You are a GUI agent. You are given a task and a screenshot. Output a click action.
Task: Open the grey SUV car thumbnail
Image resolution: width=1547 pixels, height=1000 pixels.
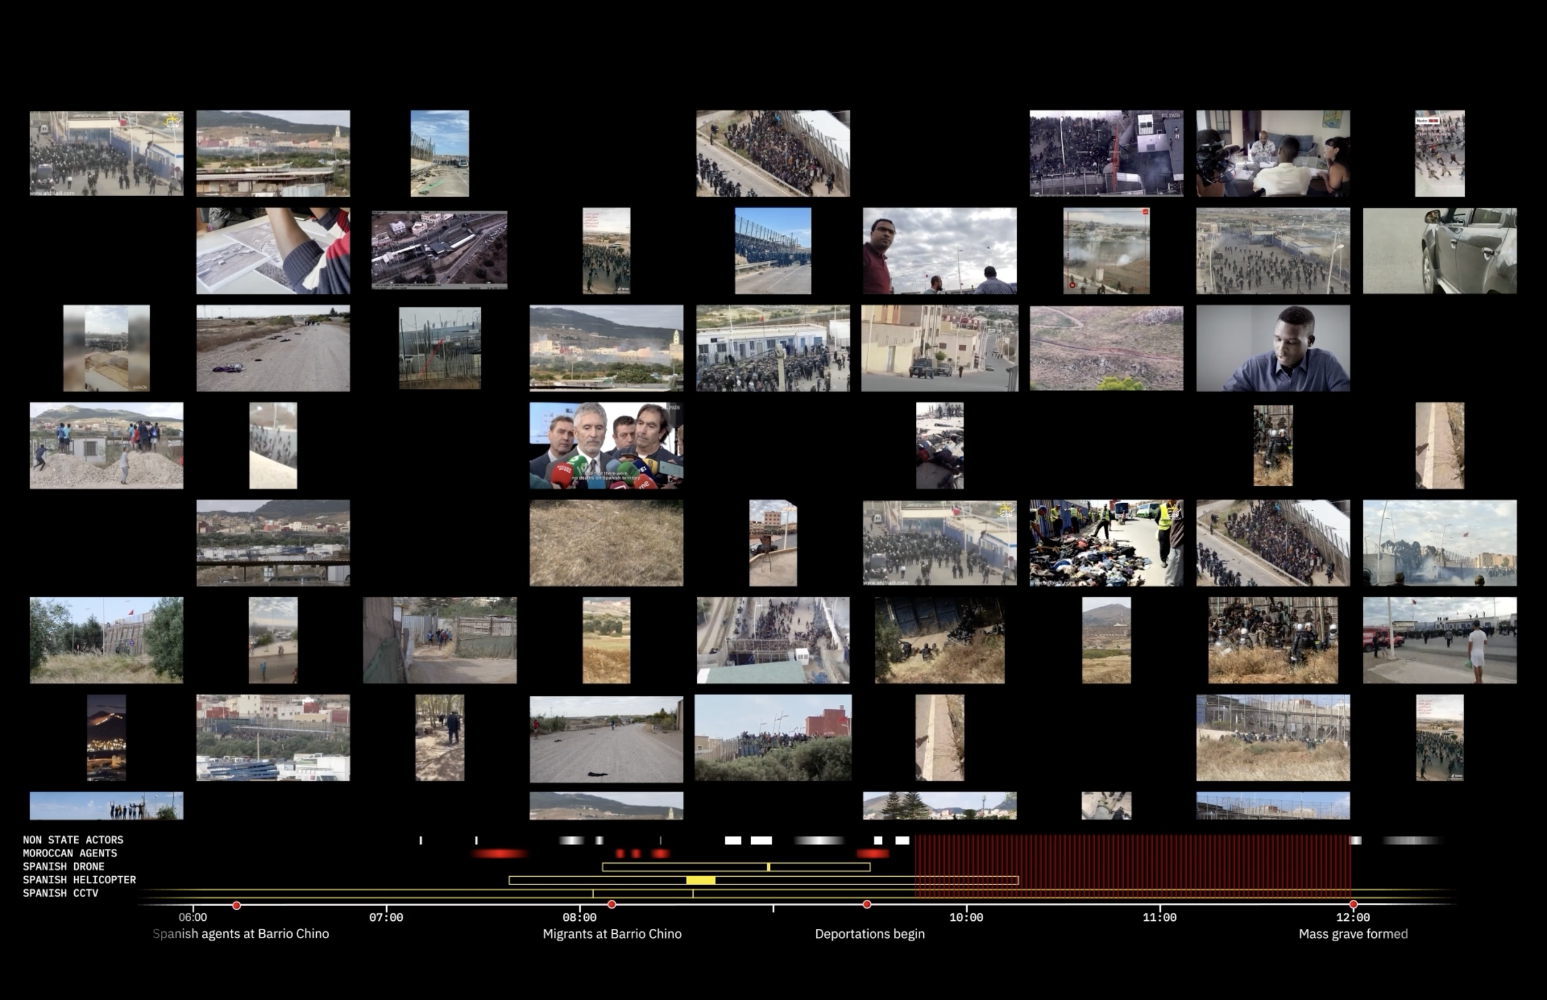[1439, 251]
